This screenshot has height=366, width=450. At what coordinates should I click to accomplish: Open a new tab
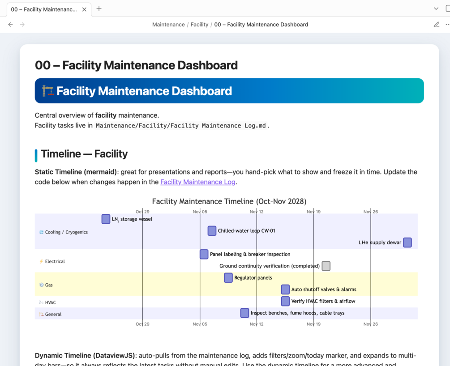tap(99, 9)
